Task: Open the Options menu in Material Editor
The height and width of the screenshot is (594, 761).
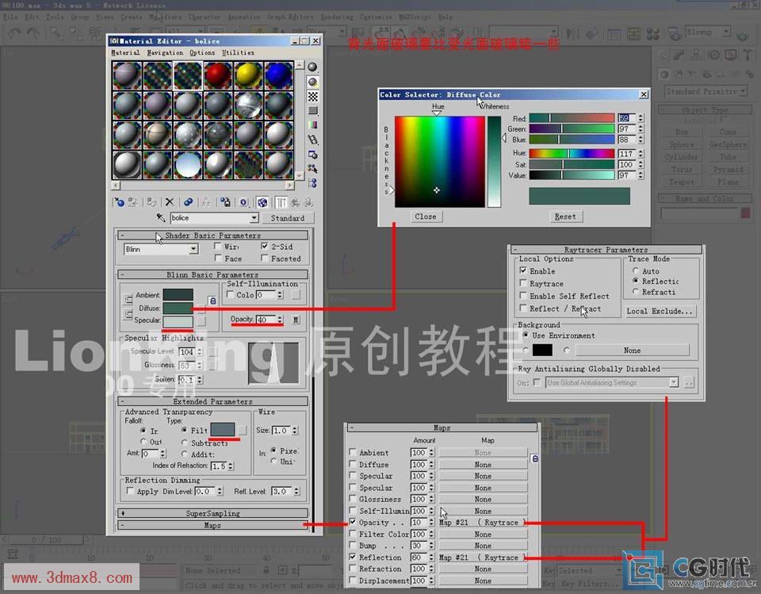Action: click(202, 52)
